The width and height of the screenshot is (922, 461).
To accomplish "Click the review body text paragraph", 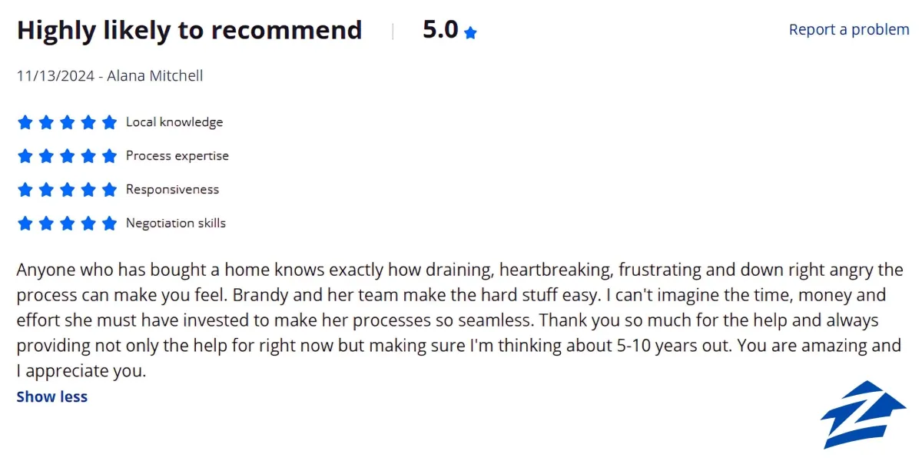I will click(459, 321).
